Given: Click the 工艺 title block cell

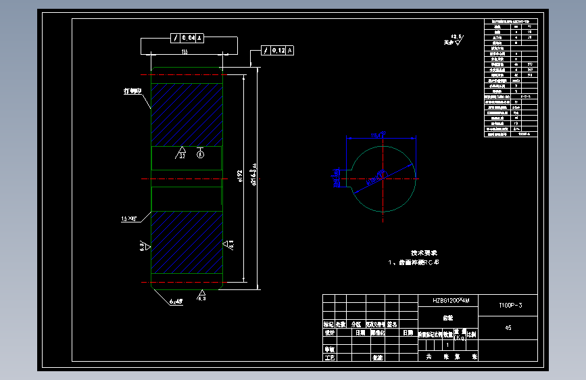Looking at the screenshot, I should [x=330, y=358].
